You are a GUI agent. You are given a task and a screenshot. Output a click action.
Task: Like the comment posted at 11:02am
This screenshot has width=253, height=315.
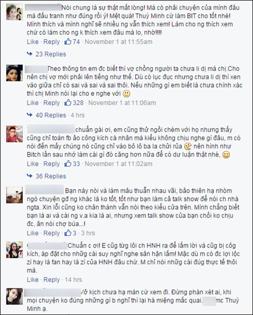pos(33,164)
